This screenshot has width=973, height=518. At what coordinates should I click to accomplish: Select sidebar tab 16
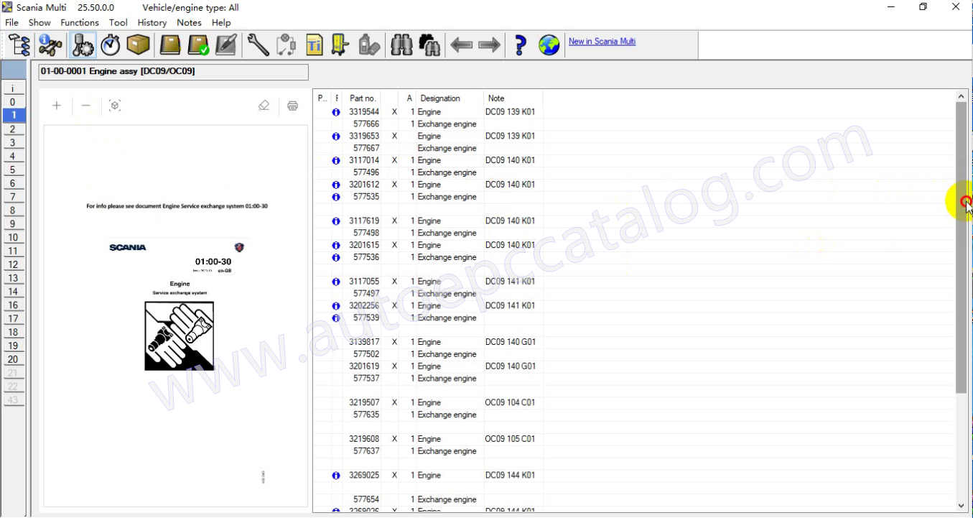[x=13, y=305]
